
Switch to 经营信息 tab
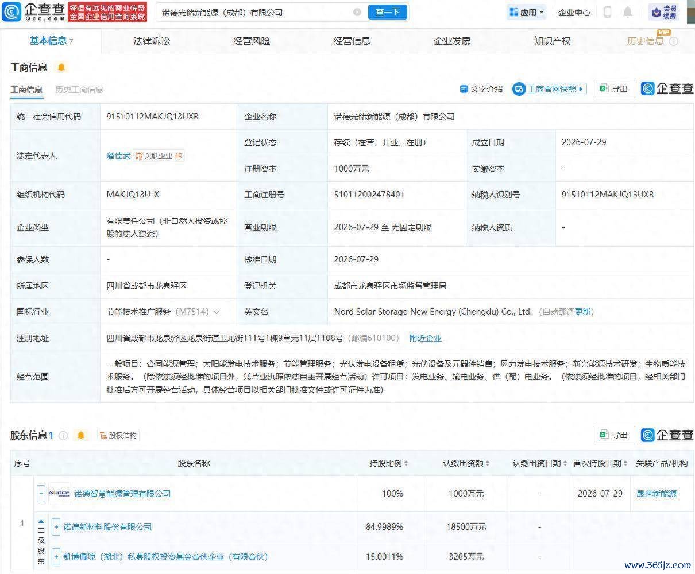(x=352, y=41)
